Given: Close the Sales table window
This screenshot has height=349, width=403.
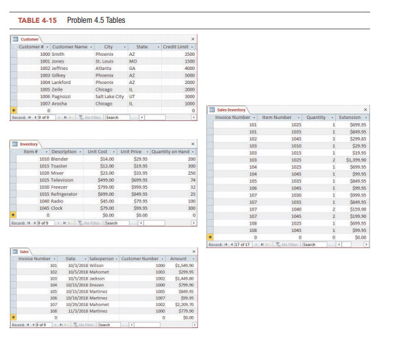Looking at the screenshot, I should 194,251.
